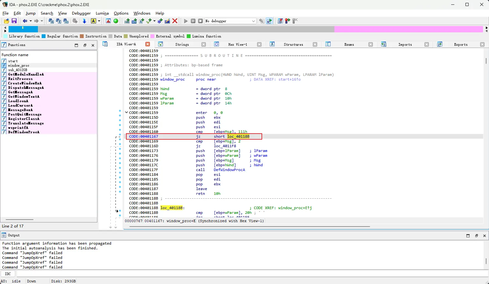
Task: Click the make string A icon
Action: (142, 21)
